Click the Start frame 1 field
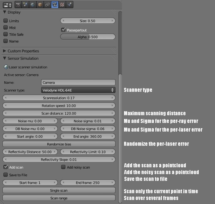Viewport: 215px width, 204px height. [30, 182]
